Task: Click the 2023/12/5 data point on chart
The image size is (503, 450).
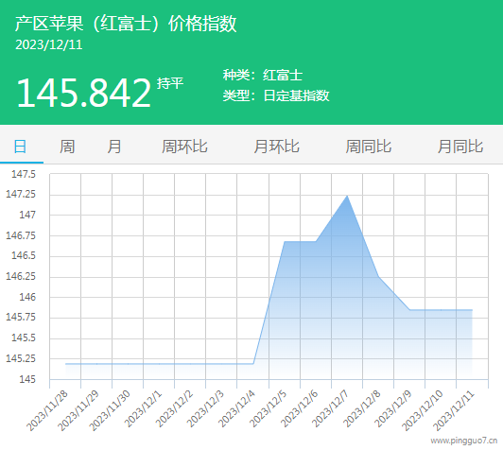Action: click(285, 241)
